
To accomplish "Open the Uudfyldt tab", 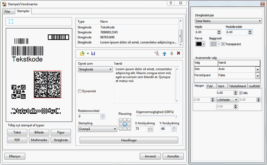I will pos(255,86).
